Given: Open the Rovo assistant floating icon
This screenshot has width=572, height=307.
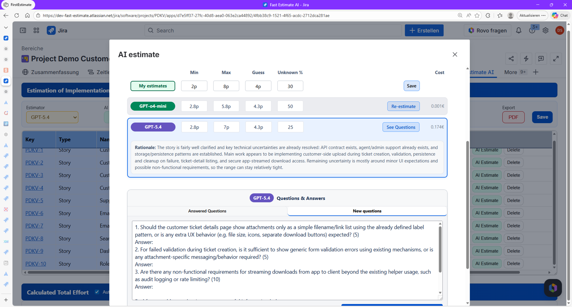Looking at the screenshot, I should pyautogui.click(x=553, y=288).
